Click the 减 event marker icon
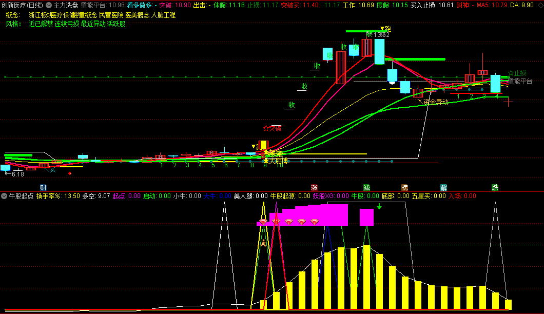Viewport: 544px width, 314px height. coord(367,188)
